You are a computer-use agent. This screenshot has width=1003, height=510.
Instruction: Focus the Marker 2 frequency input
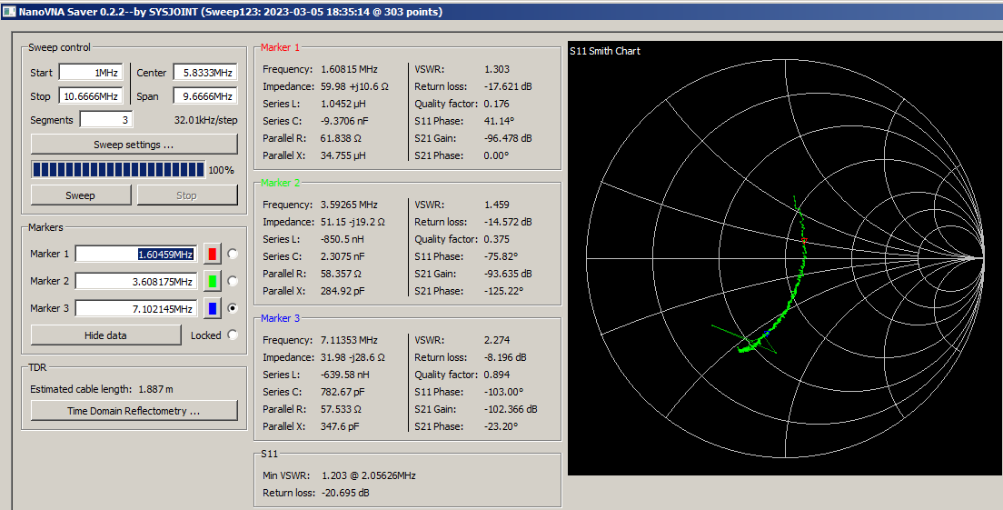pos(137,281)
